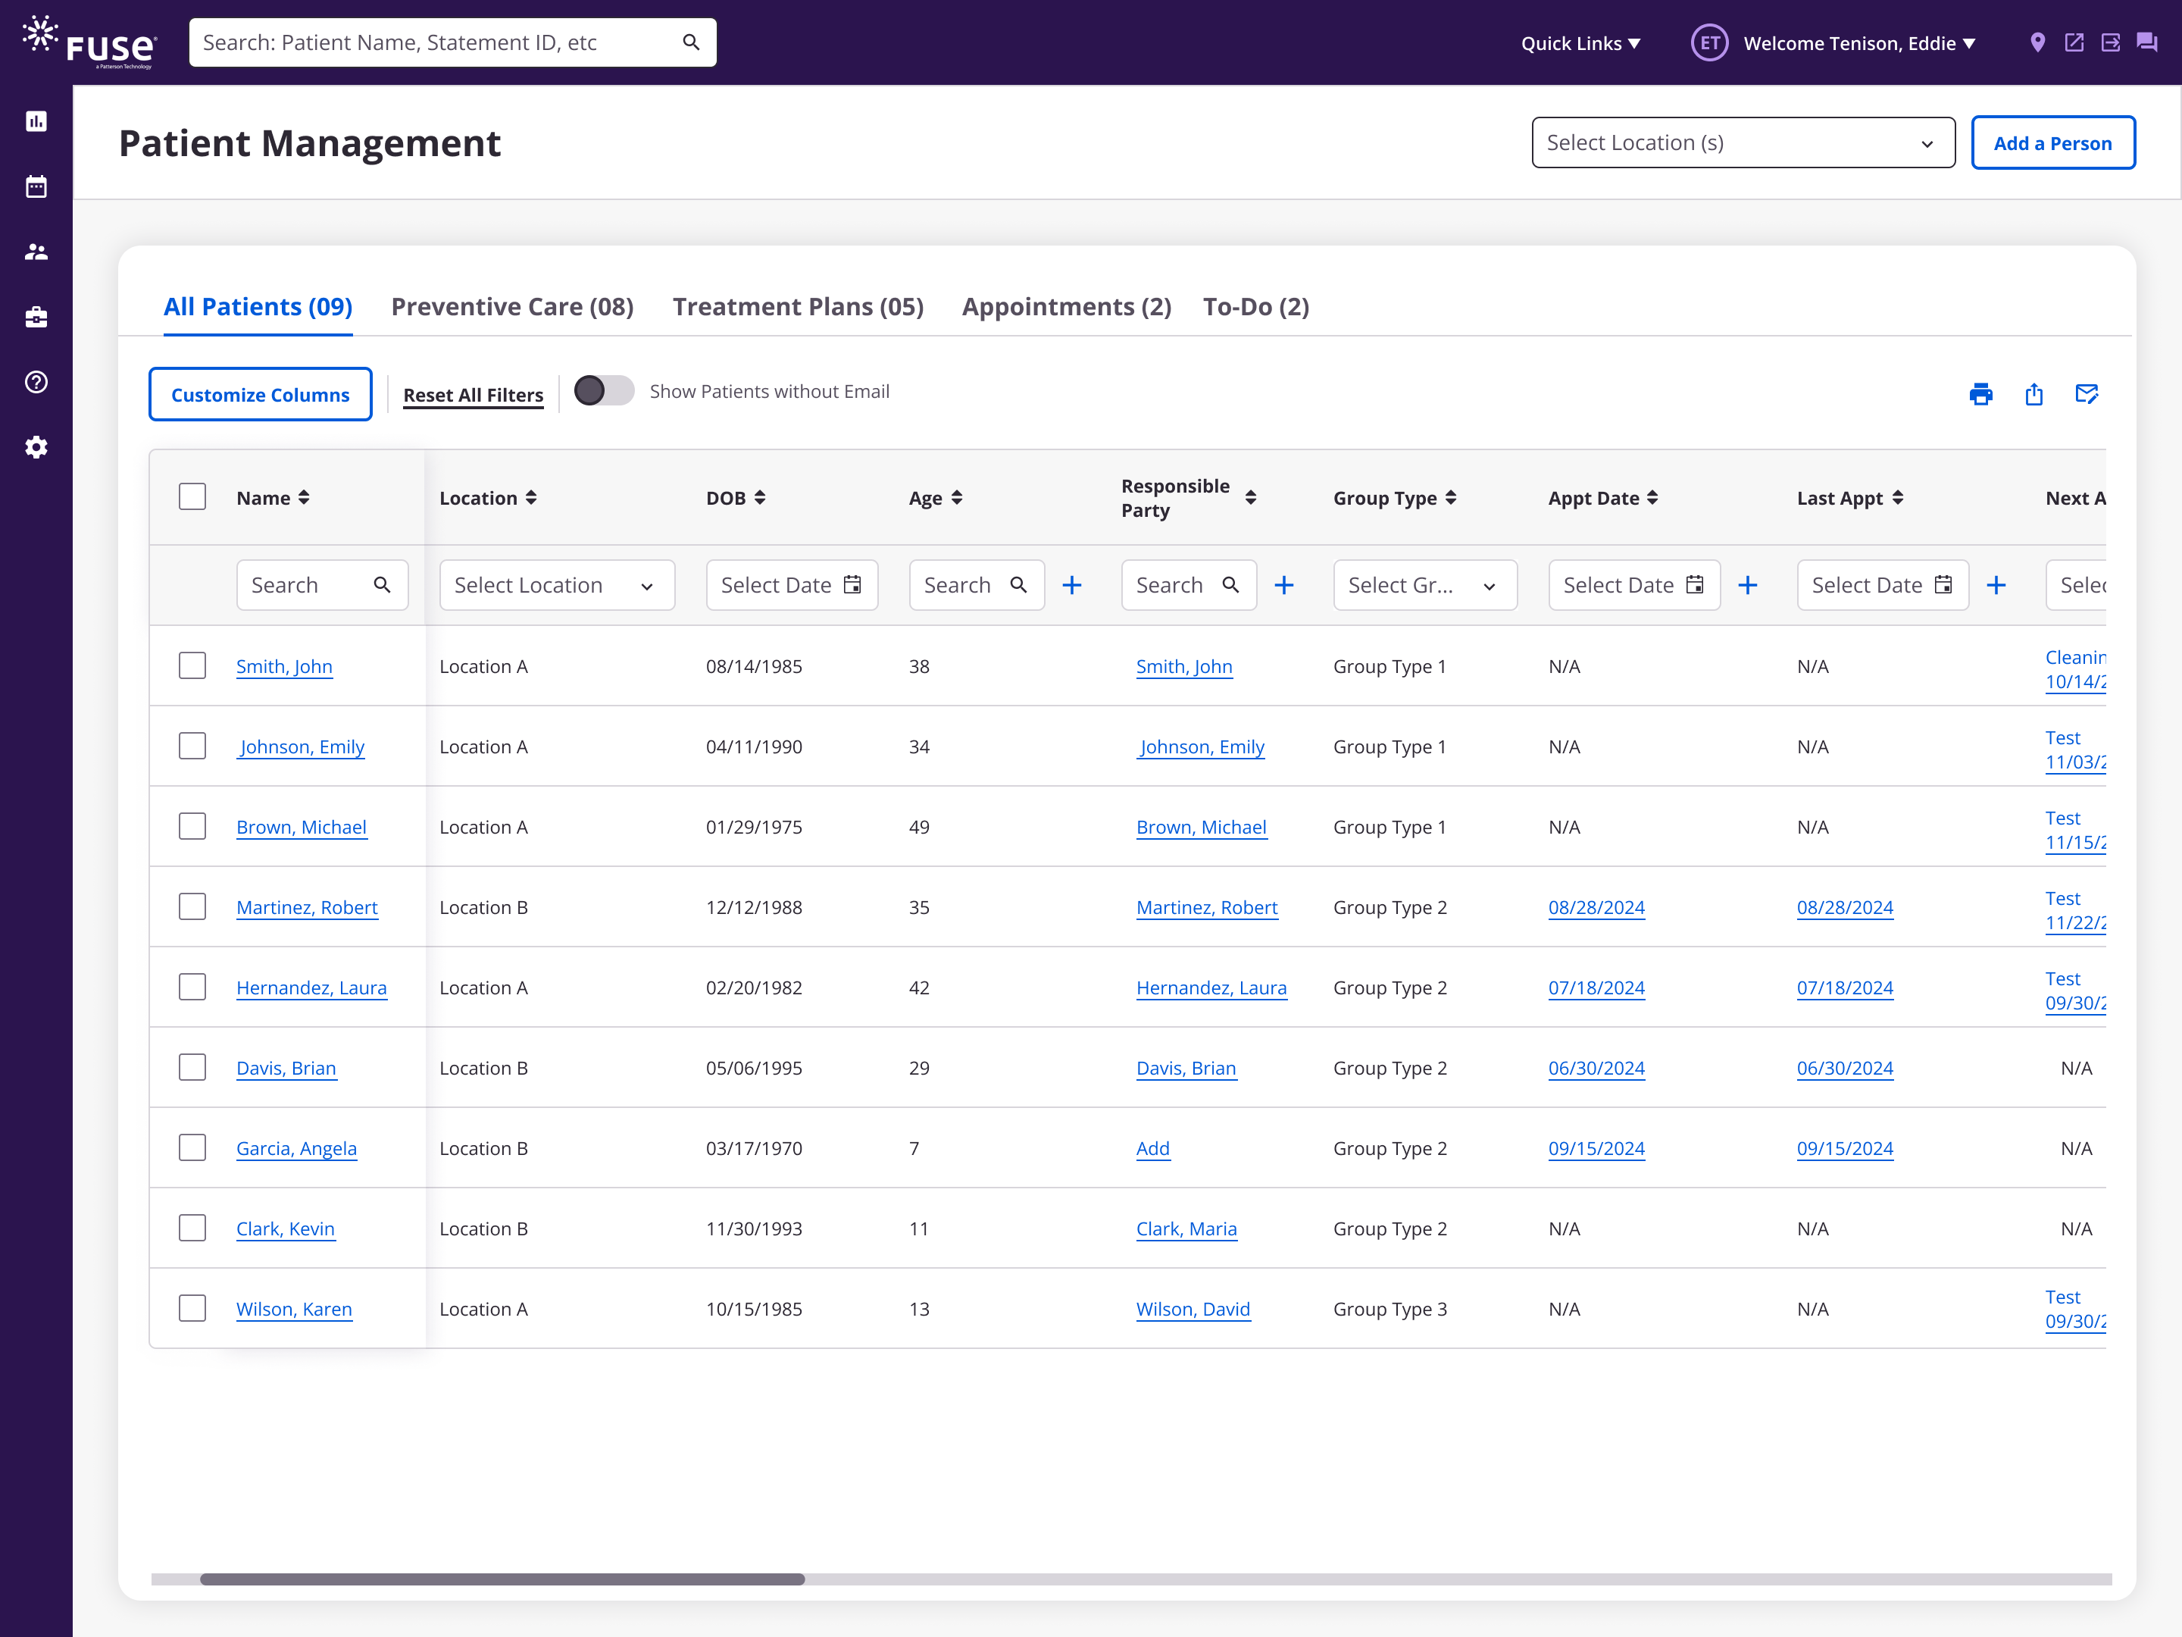The width and height of the screenshot is (2182, 1637).
Task: Switch to the Treatment Plans tab
Action: (797, 307)
